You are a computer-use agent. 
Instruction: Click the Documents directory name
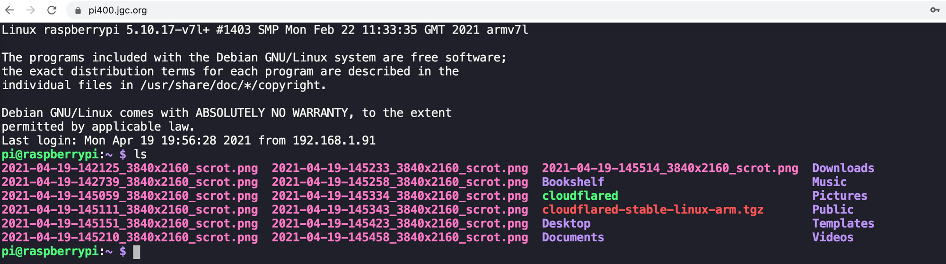tap(573, 237)
